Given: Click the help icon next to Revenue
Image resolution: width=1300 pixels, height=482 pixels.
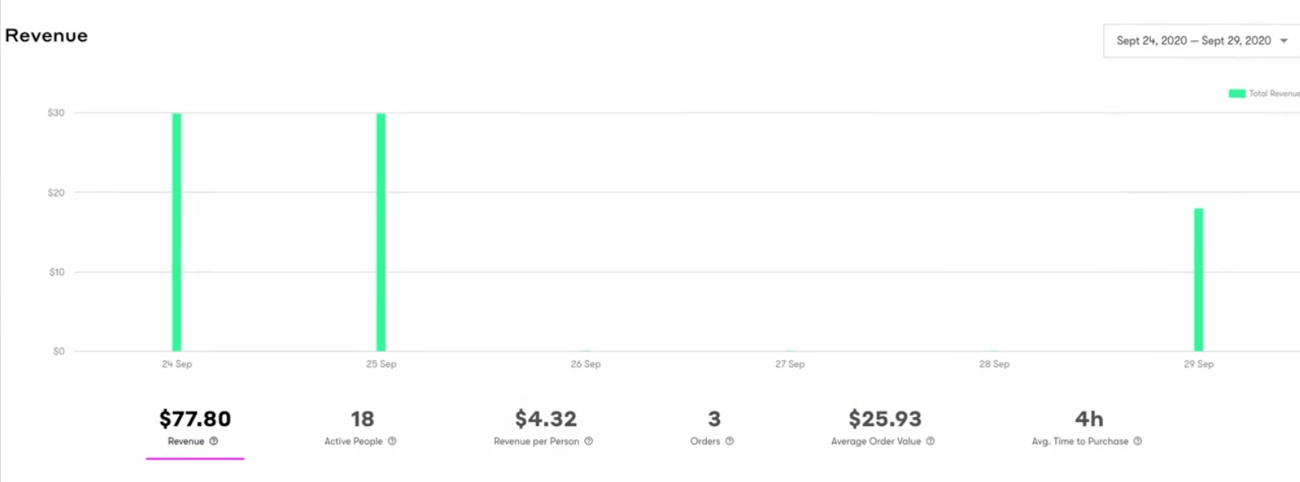Looking at the screenshot, I should click(213, 442).
